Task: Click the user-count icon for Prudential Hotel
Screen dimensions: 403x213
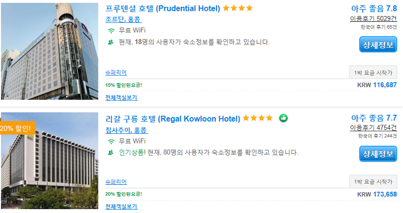Action: pyautogui.click(x=111, y=42)
